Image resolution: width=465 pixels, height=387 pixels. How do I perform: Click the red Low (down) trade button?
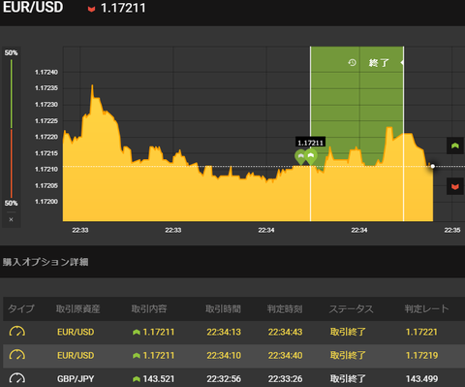coord(455,186)
